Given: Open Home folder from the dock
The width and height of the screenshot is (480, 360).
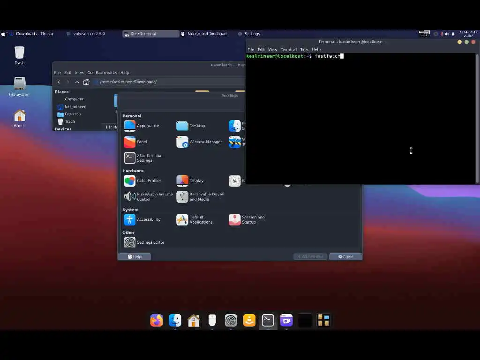Looking at the screenshot, I should pyautogui.click(x=194, y=321).
